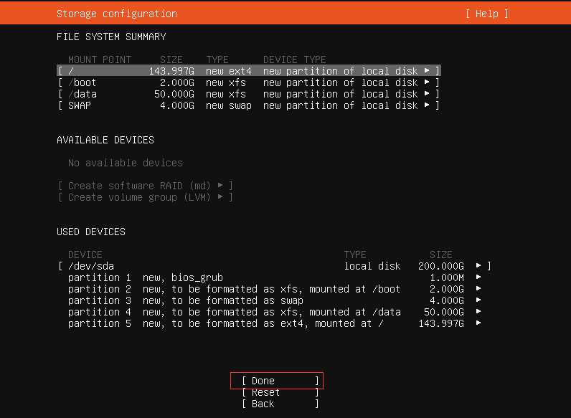The width and height of the screenshot is (571, 418).
Task: Choose the Reset button
Action: click(280, 392)
